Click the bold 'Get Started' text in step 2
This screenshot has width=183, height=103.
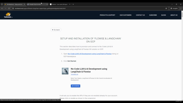click(x=71, y=61)
